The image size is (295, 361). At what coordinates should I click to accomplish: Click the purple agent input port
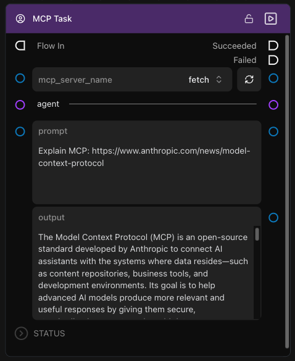(20, 105)
